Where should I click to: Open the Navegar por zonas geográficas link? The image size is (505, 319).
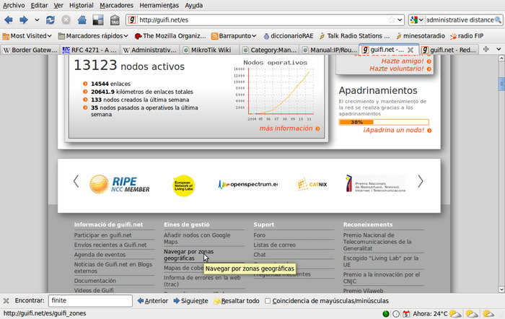[x=189, y=255]
